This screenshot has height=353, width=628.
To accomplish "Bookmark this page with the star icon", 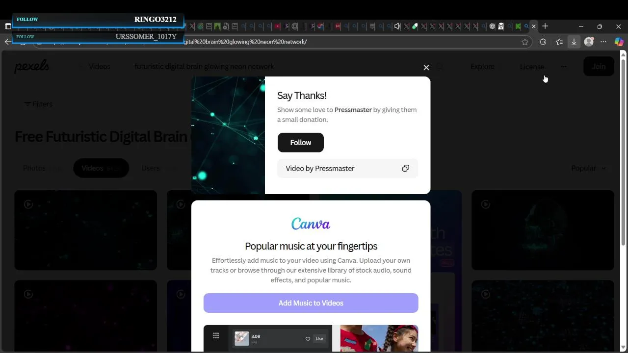I will (525, 42).
